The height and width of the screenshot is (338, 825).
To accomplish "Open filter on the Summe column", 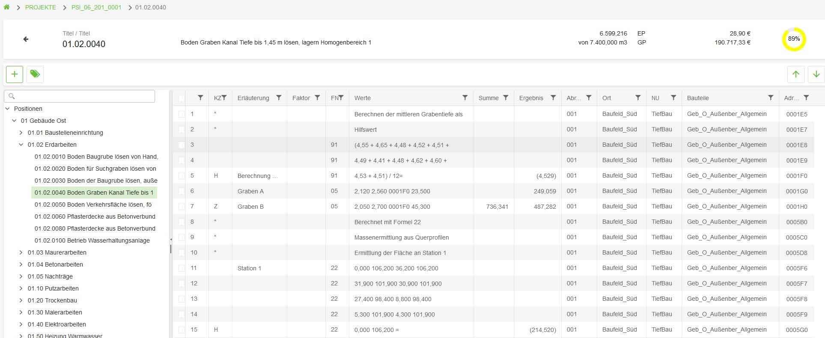I will [x=506, y=98].
